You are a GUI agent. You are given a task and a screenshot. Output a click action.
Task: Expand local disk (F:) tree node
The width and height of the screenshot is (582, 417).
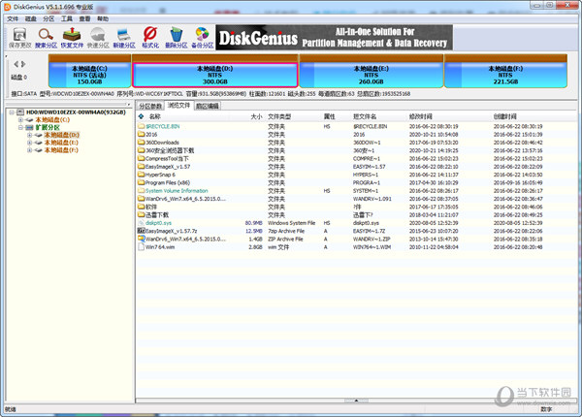tap(30, 150)
